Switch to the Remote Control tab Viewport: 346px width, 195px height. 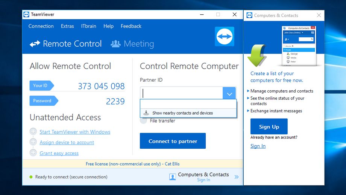[x=66, y=44]
